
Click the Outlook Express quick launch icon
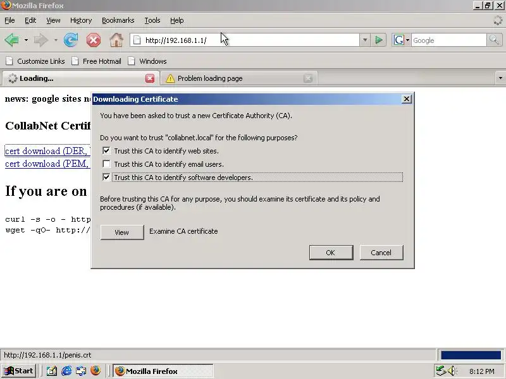click(x=81, y=371)
